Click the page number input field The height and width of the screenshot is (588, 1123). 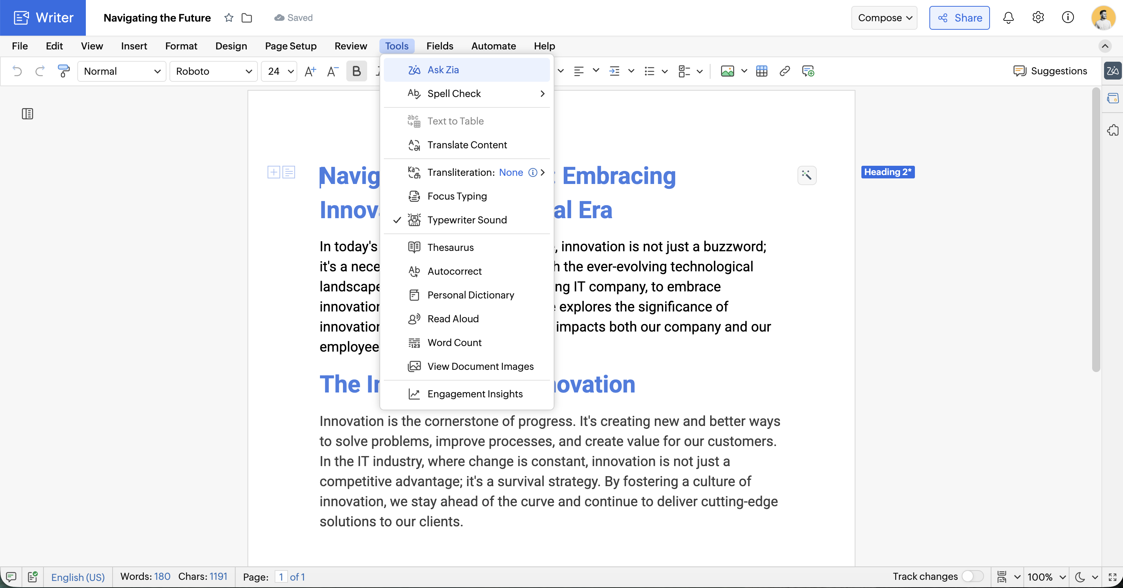tap(281, 577)
